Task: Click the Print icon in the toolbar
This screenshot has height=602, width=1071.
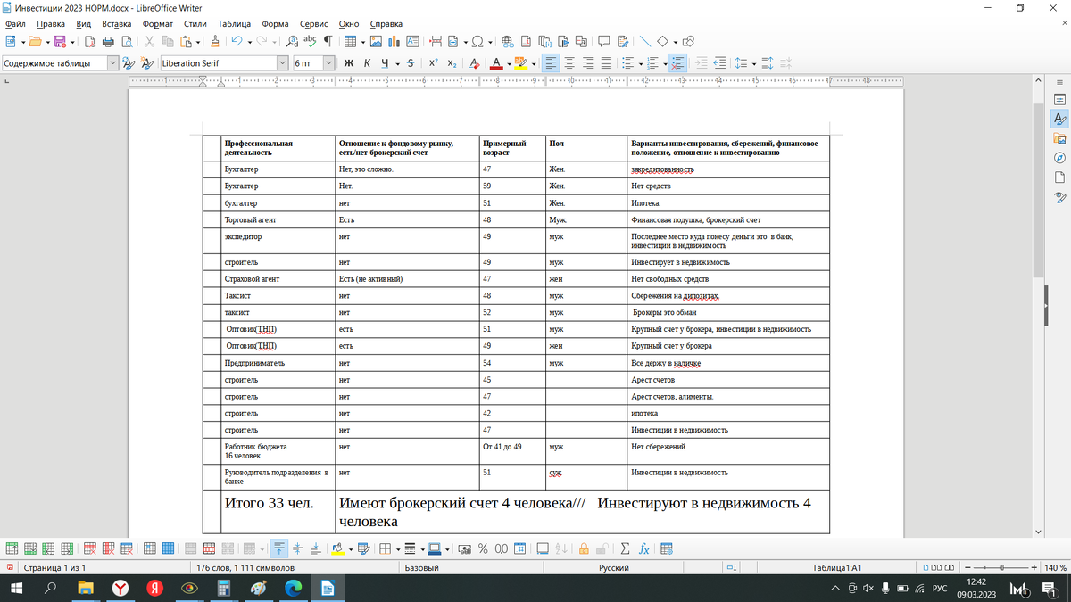Action: tap(108, 41)
